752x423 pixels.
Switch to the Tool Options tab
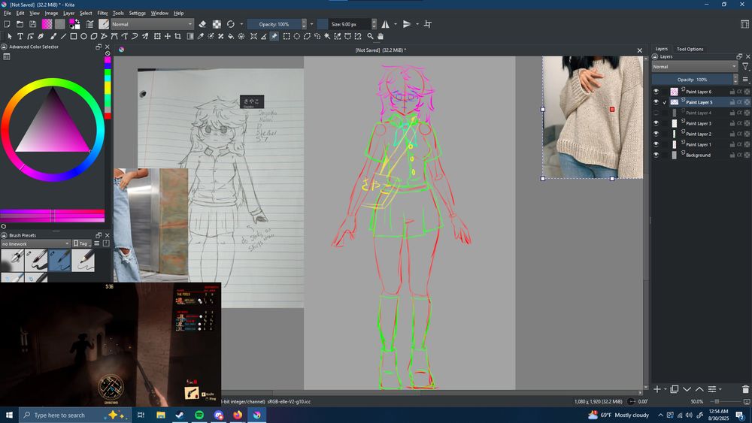click(690, 49)
